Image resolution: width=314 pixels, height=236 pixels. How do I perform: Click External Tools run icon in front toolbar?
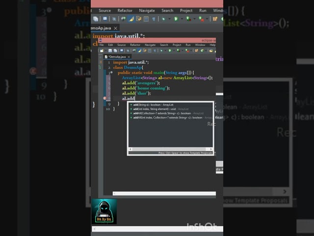point(187,51)
